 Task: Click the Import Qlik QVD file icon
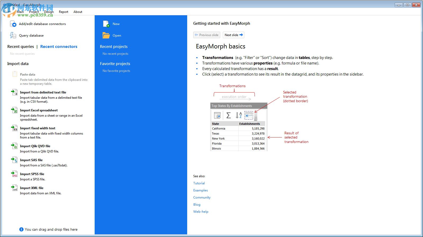14,146
